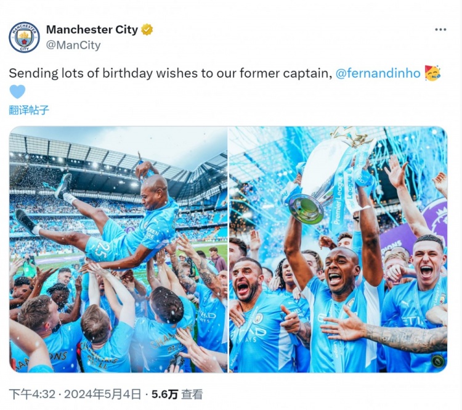The width and height of the screenshot is (462, 410).
Task: Click the @ManCity handle
Action: click(x=73, y=45)
